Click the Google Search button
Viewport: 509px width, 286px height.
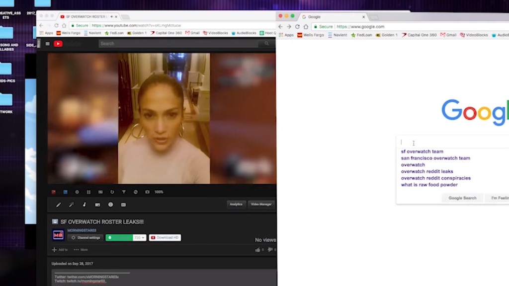(x=462, y=198)
